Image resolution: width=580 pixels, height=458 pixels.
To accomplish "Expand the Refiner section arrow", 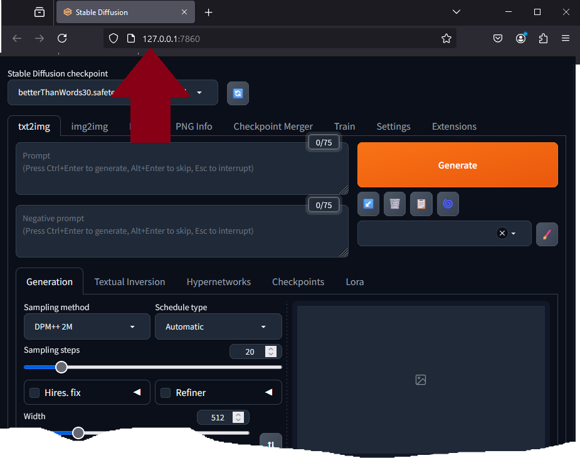I will coord(269,392).
